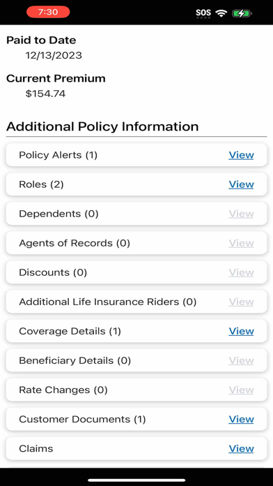
Task: Click greyed View for Agents of Records
Action: pos(241,243)
